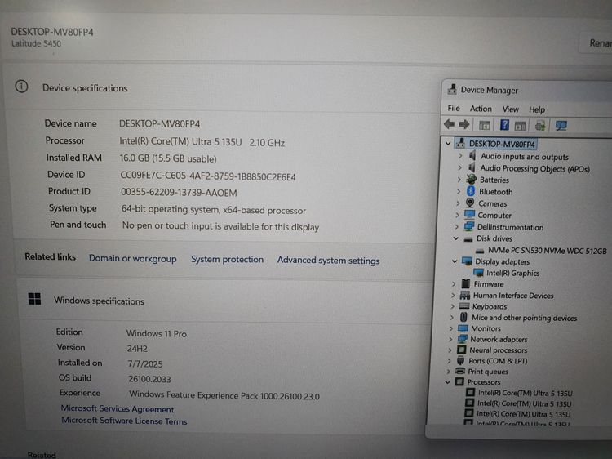This screenshot has height=459, width=612.
Task: Click the Cameras category icon
Action: click(470, 203)
